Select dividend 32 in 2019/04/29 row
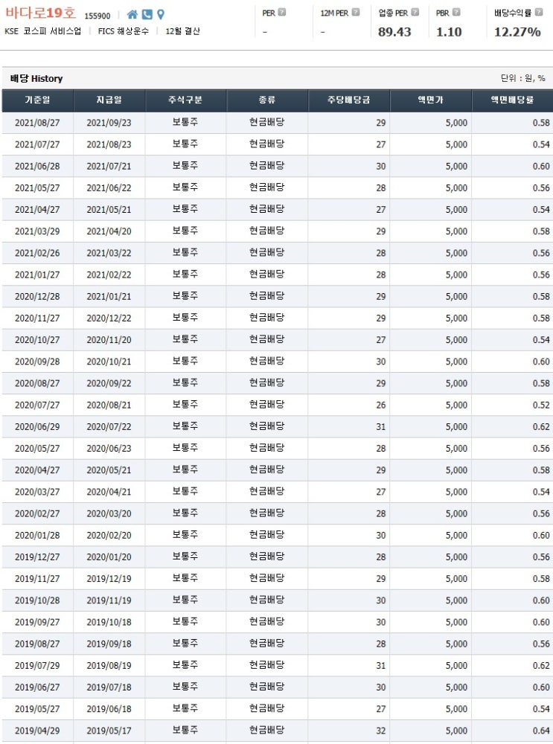 tap(380, 731)
